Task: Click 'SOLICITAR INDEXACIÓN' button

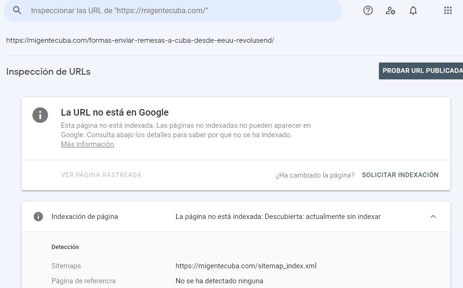Action: click(400, 175)
